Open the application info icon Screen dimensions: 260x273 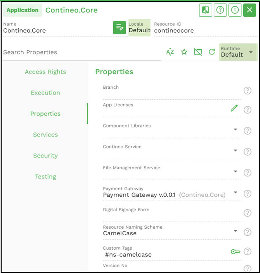pyautogui.click(x=235, y=10)
